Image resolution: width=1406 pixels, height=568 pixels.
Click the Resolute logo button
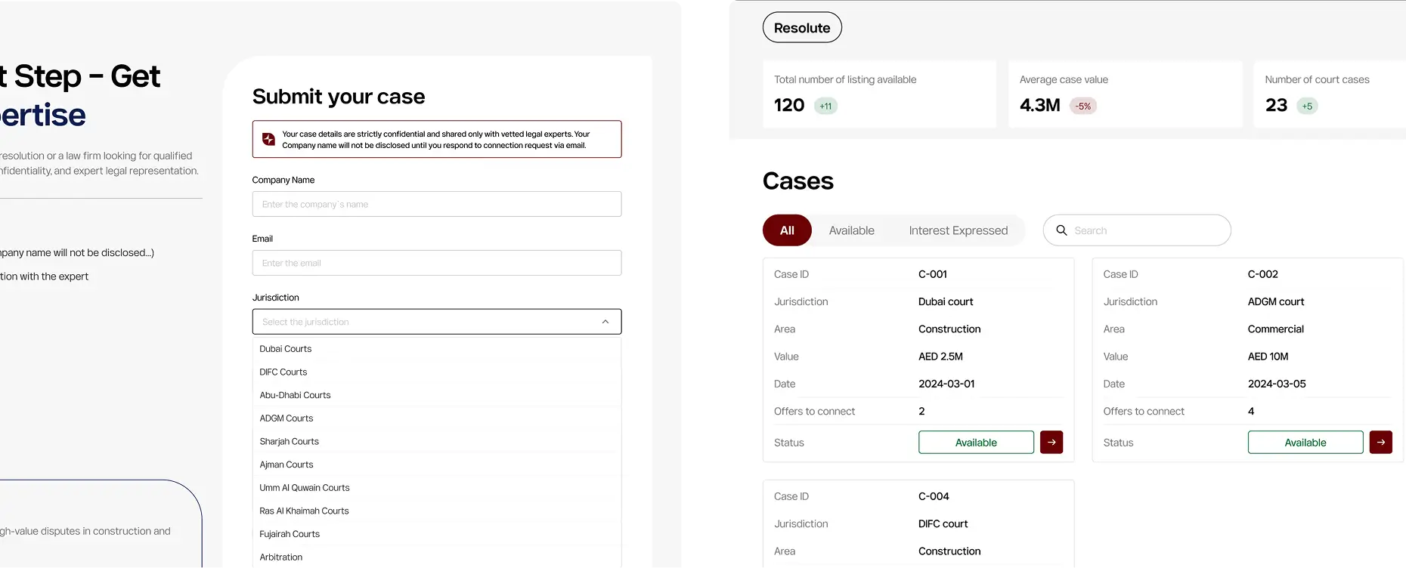(x=802, y=28)
